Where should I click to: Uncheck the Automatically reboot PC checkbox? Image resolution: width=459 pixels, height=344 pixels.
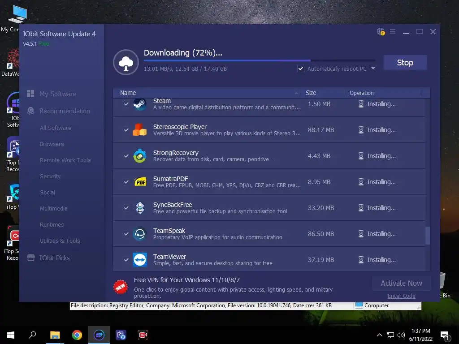point(301,69)
